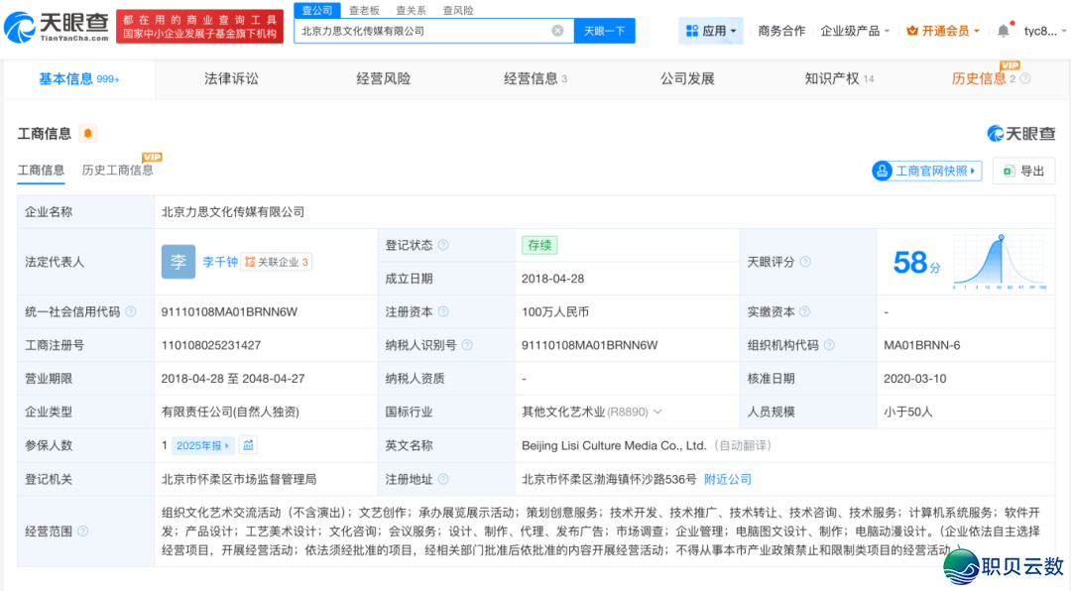Switch to the 法律诉讼 tab
Screen dimensions: 1071x591
[231, 78]
